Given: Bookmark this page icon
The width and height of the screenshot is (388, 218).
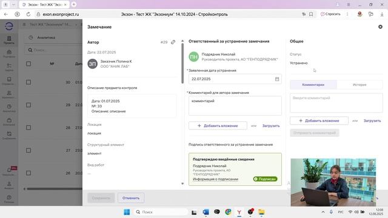Looking at the screenshot, I should pyautogui.click(x=311, y=15).
